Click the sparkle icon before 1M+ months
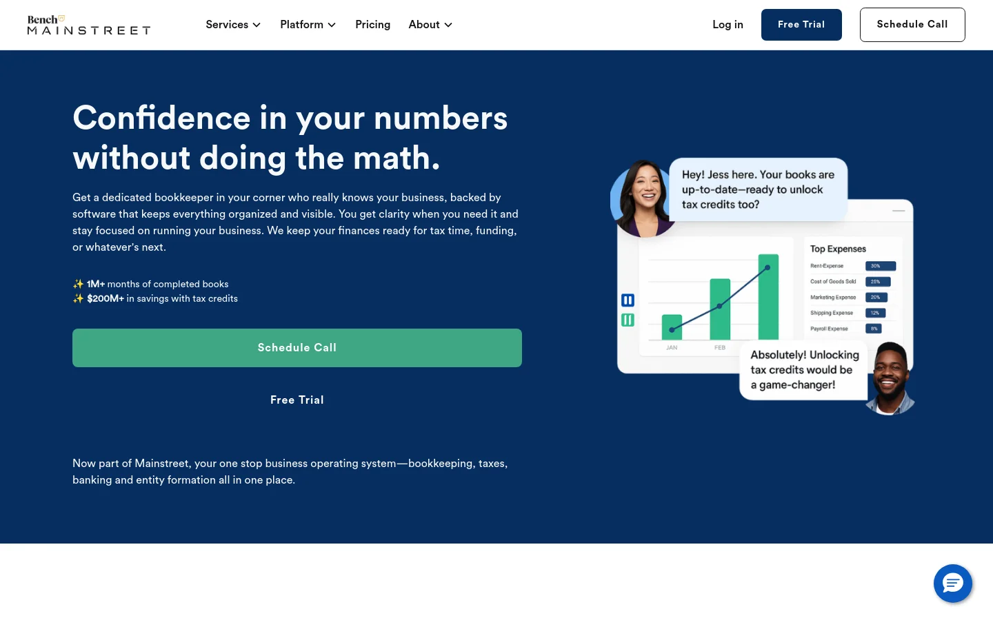 pyautogui.click(x=78, y=284)
